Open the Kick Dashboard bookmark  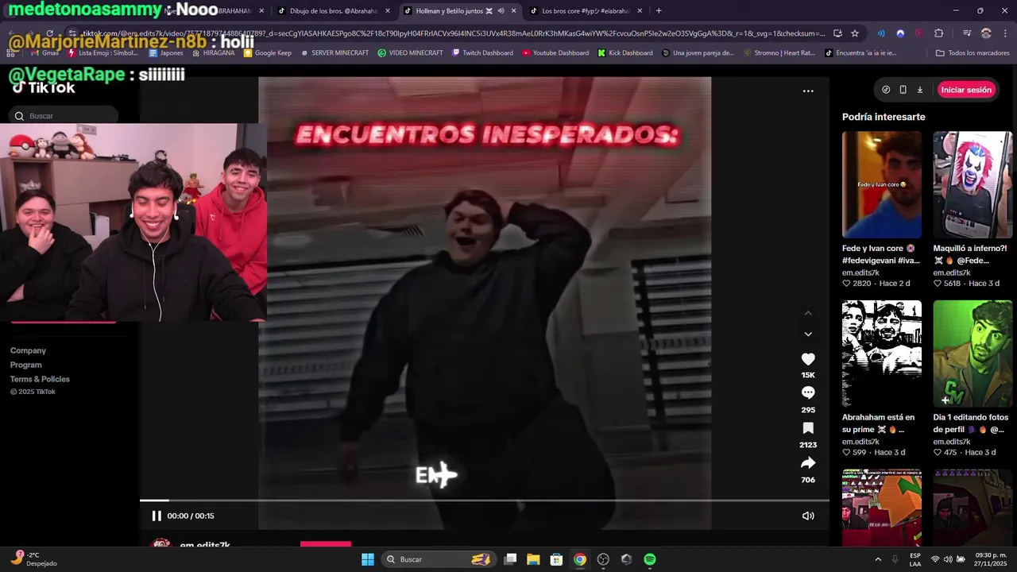625,53
